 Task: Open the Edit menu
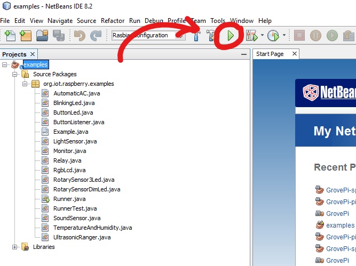(20, 21)
